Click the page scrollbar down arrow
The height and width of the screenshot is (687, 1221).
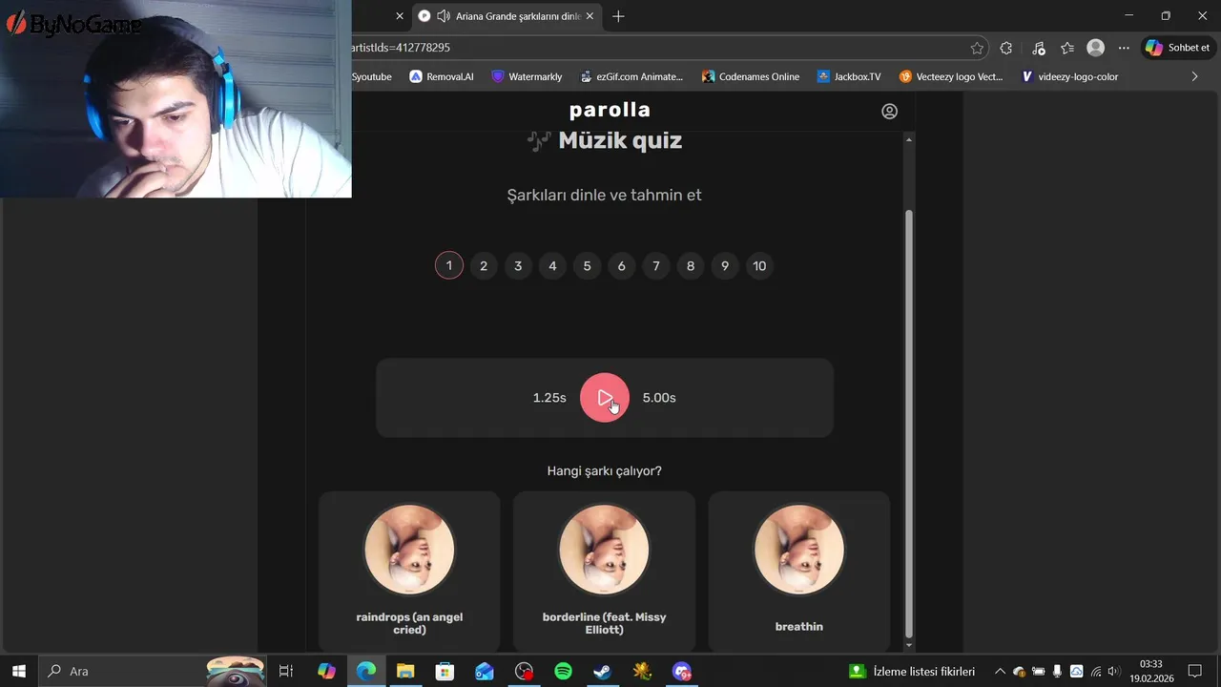pyautogui.click(x=908, y=645)
